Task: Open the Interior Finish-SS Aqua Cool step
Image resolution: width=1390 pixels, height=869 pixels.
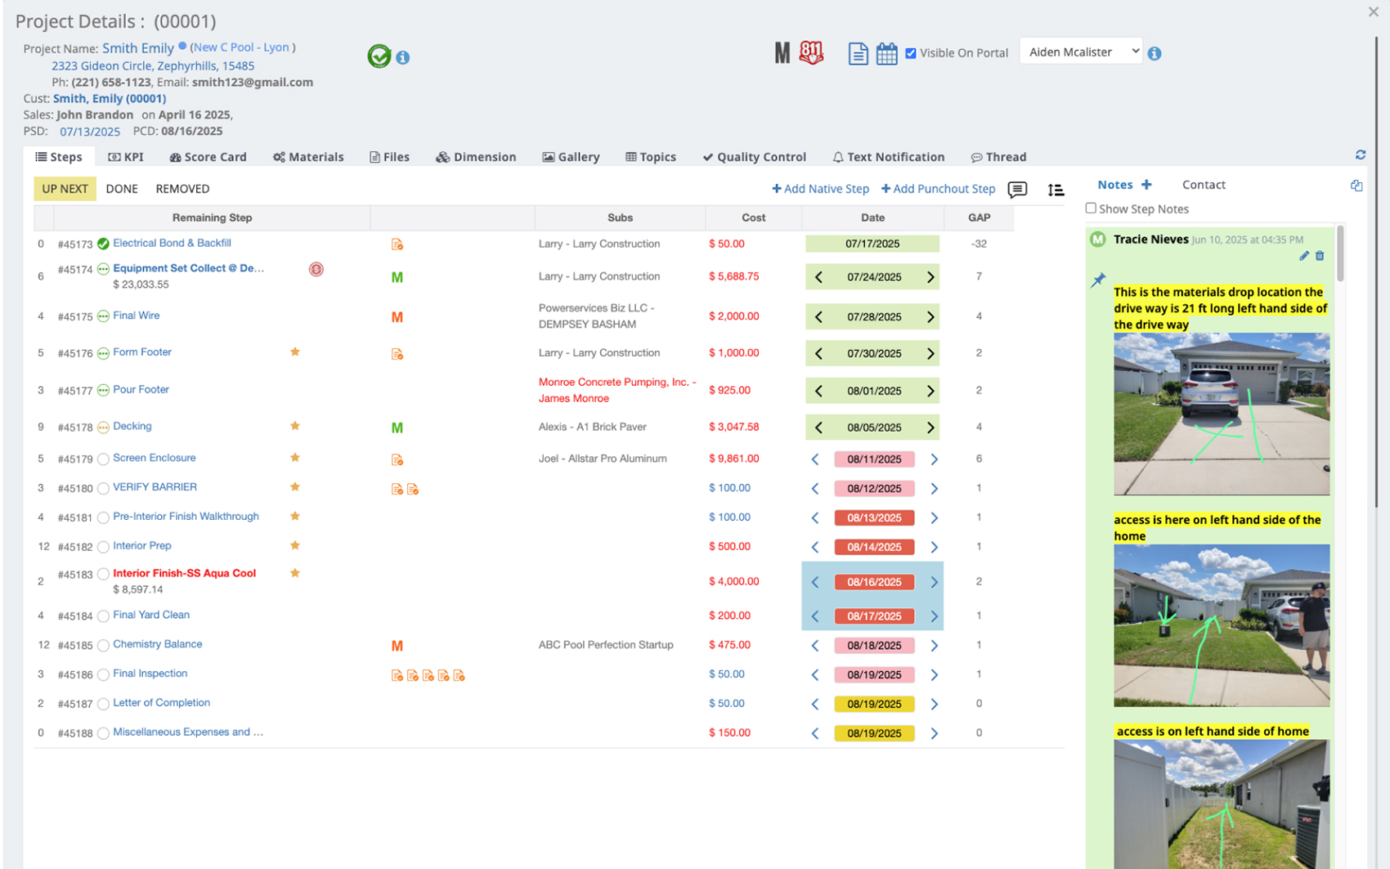Action: click(184, 573)
